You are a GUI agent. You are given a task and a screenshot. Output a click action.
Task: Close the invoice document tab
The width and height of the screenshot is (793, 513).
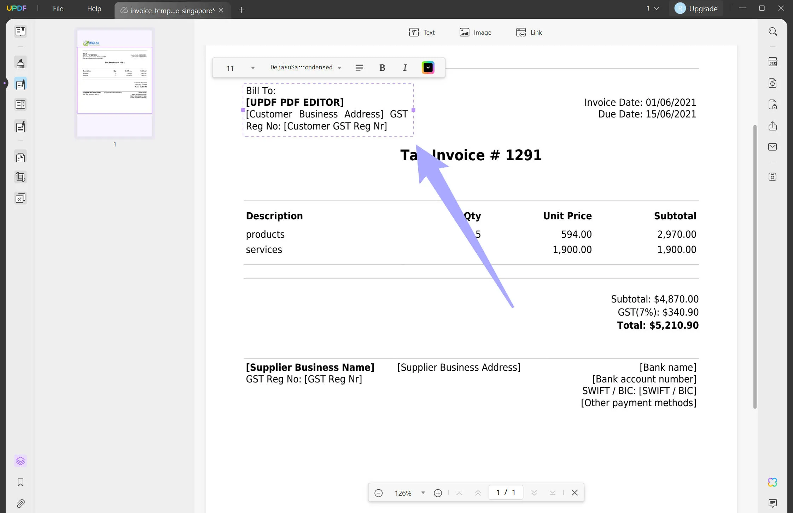pyautogui.click(x=221, y=10)
